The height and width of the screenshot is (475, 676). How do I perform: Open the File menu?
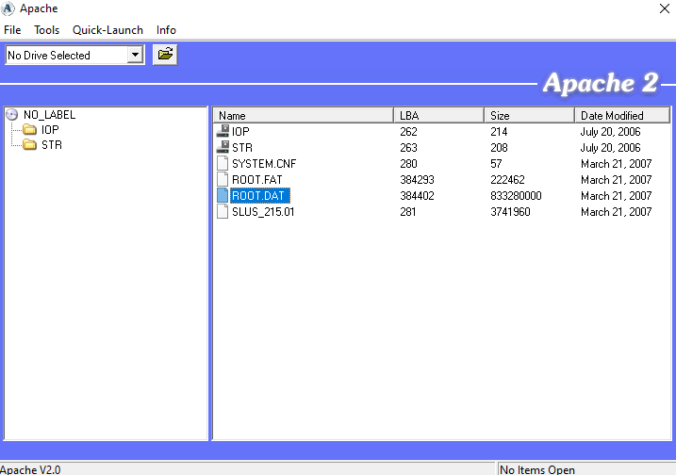tap(12, 30)
